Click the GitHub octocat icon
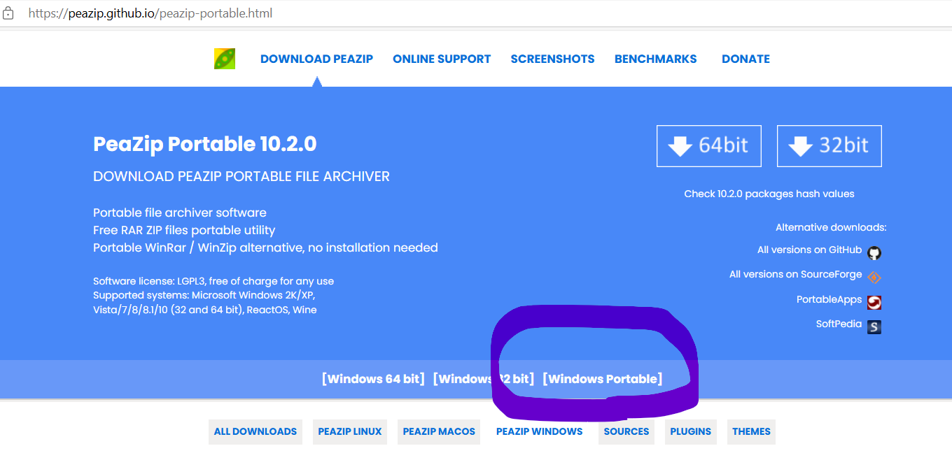Image resolution: width=952 pixels, height=467 pixels. tap(874, 252)
